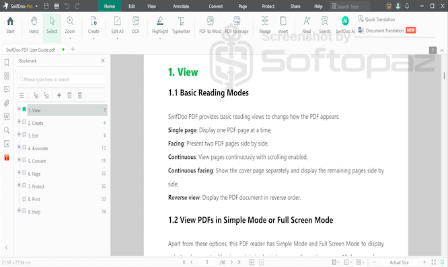Screen dimensions: 448x267
Task: Collapse the ribbon with the up chevron
Action: click(x=442, y=50)
